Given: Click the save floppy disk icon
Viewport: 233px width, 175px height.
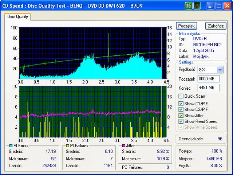Looking at the screenshot, I should pyautogui.click(x=197, y=6).
